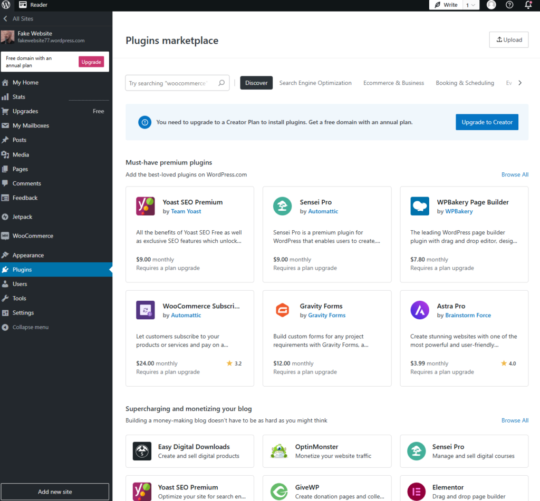
Task: Click the Upgrade to Creator button
Action: [x=487, y=122]
